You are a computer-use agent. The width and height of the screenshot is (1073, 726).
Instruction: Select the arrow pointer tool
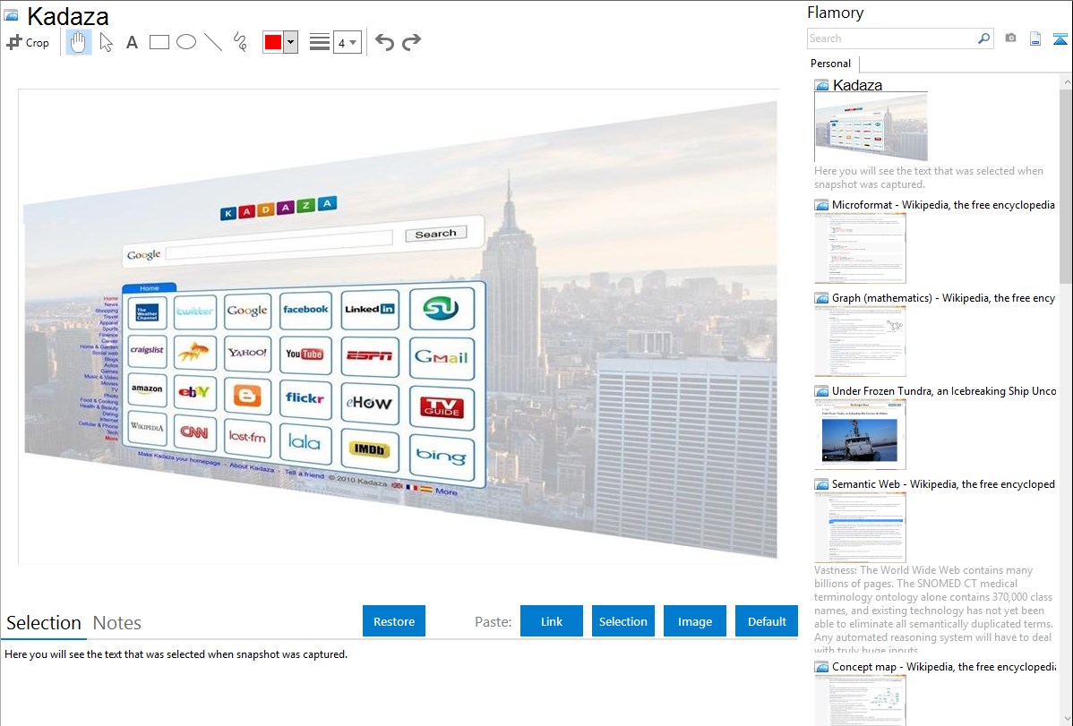coord(106,42)
